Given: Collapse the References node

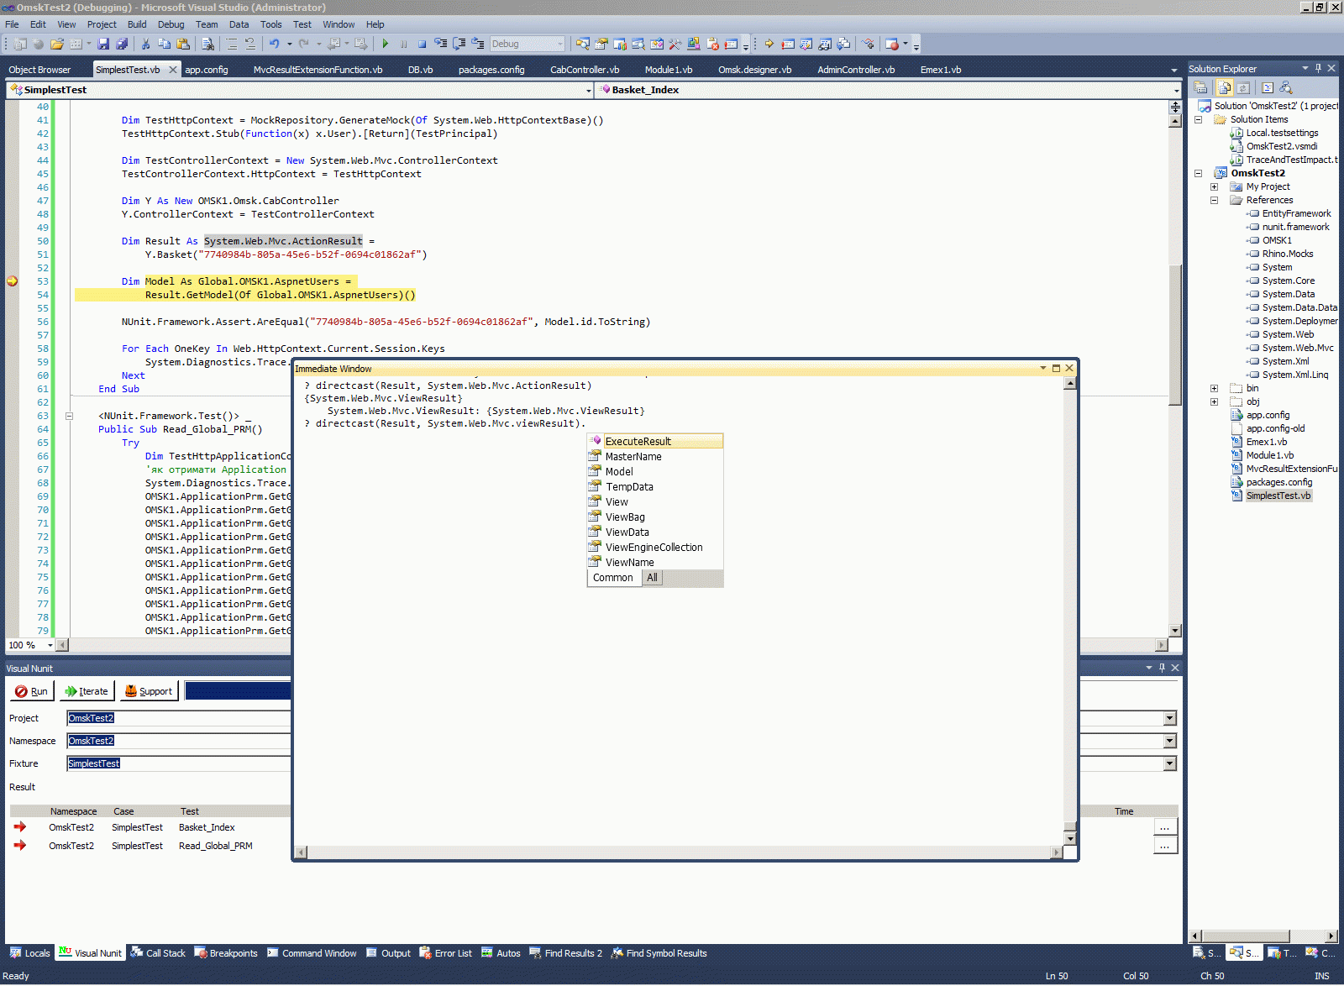Looking at the screenshot, I should (x=1215, y=200).
